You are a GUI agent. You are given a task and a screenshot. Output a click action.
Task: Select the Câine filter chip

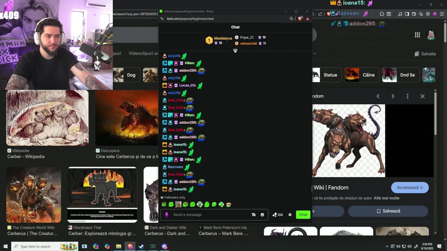[362, 75]
